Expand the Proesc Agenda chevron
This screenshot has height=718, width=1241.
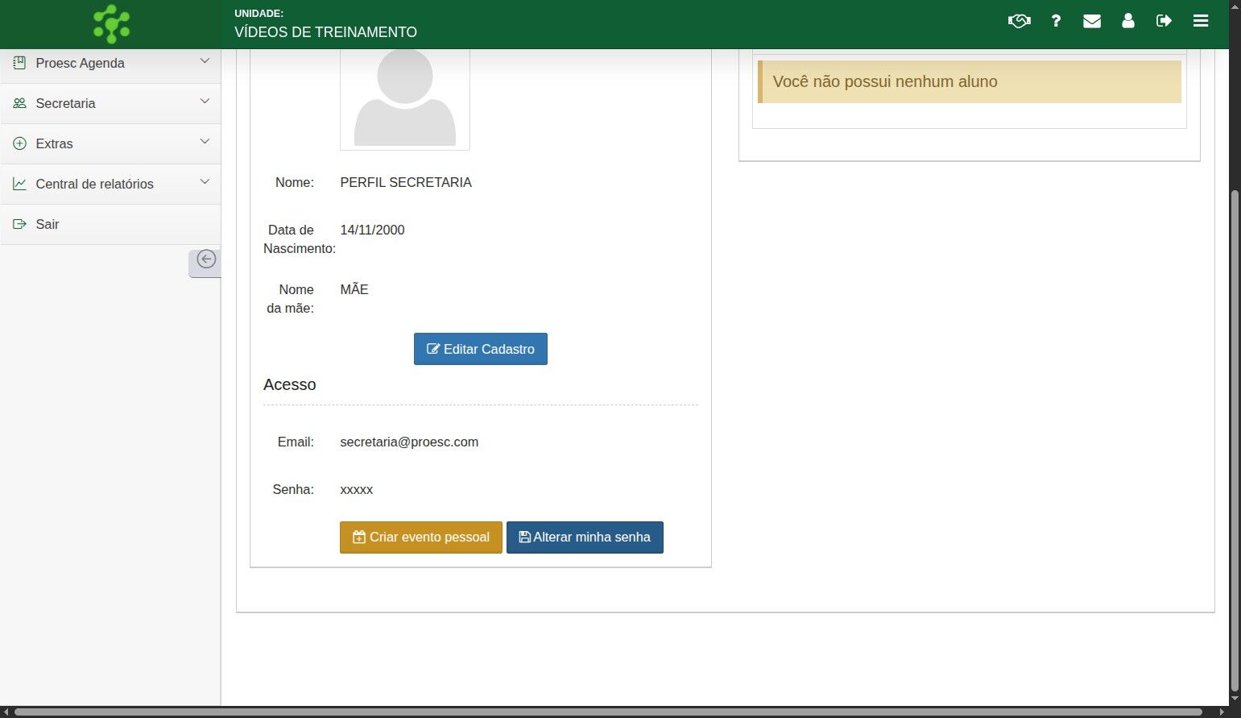pos(205,61)
